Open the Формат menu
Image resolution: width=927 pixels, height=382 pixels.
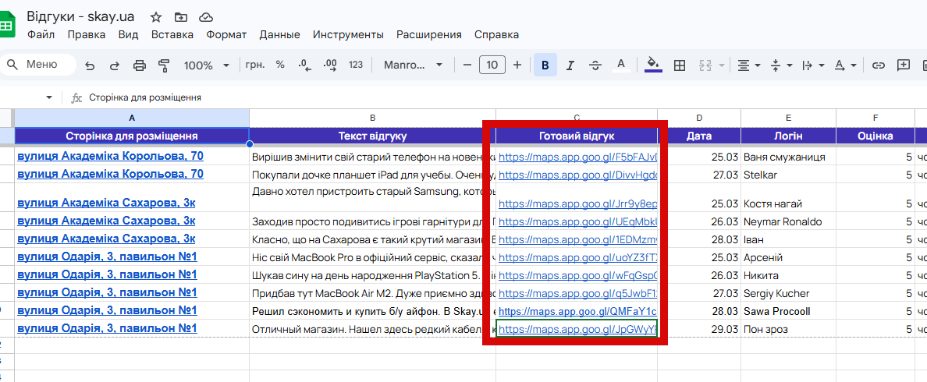pos(226,35)
